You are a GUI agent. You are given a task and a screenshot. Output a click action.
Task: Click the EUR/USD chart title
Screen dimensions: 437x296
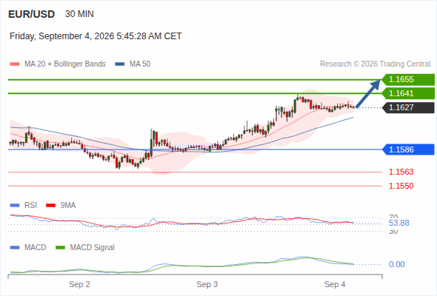click(x=32, y=14)
